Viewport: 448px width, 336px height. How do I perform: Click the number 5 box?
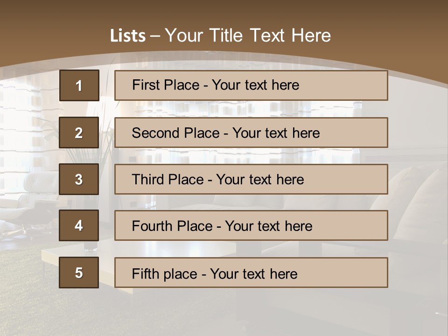tap(79, 273)
